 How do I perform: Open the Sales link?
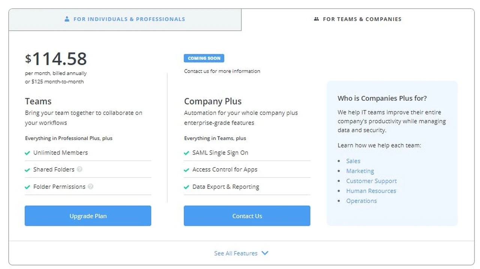(353, 161)
